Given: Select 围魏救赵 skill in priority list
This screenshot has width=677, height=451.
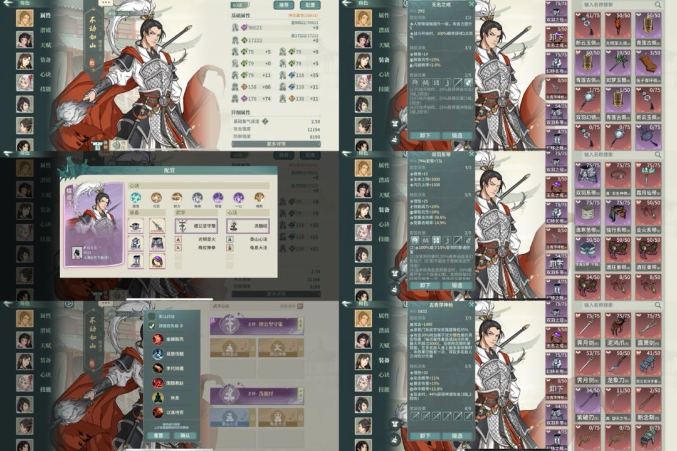Looking at the screenshot, I should 171,383.
